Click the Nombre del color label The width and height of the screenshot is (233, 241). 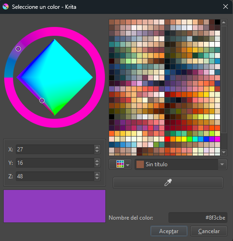click(131, 218)
